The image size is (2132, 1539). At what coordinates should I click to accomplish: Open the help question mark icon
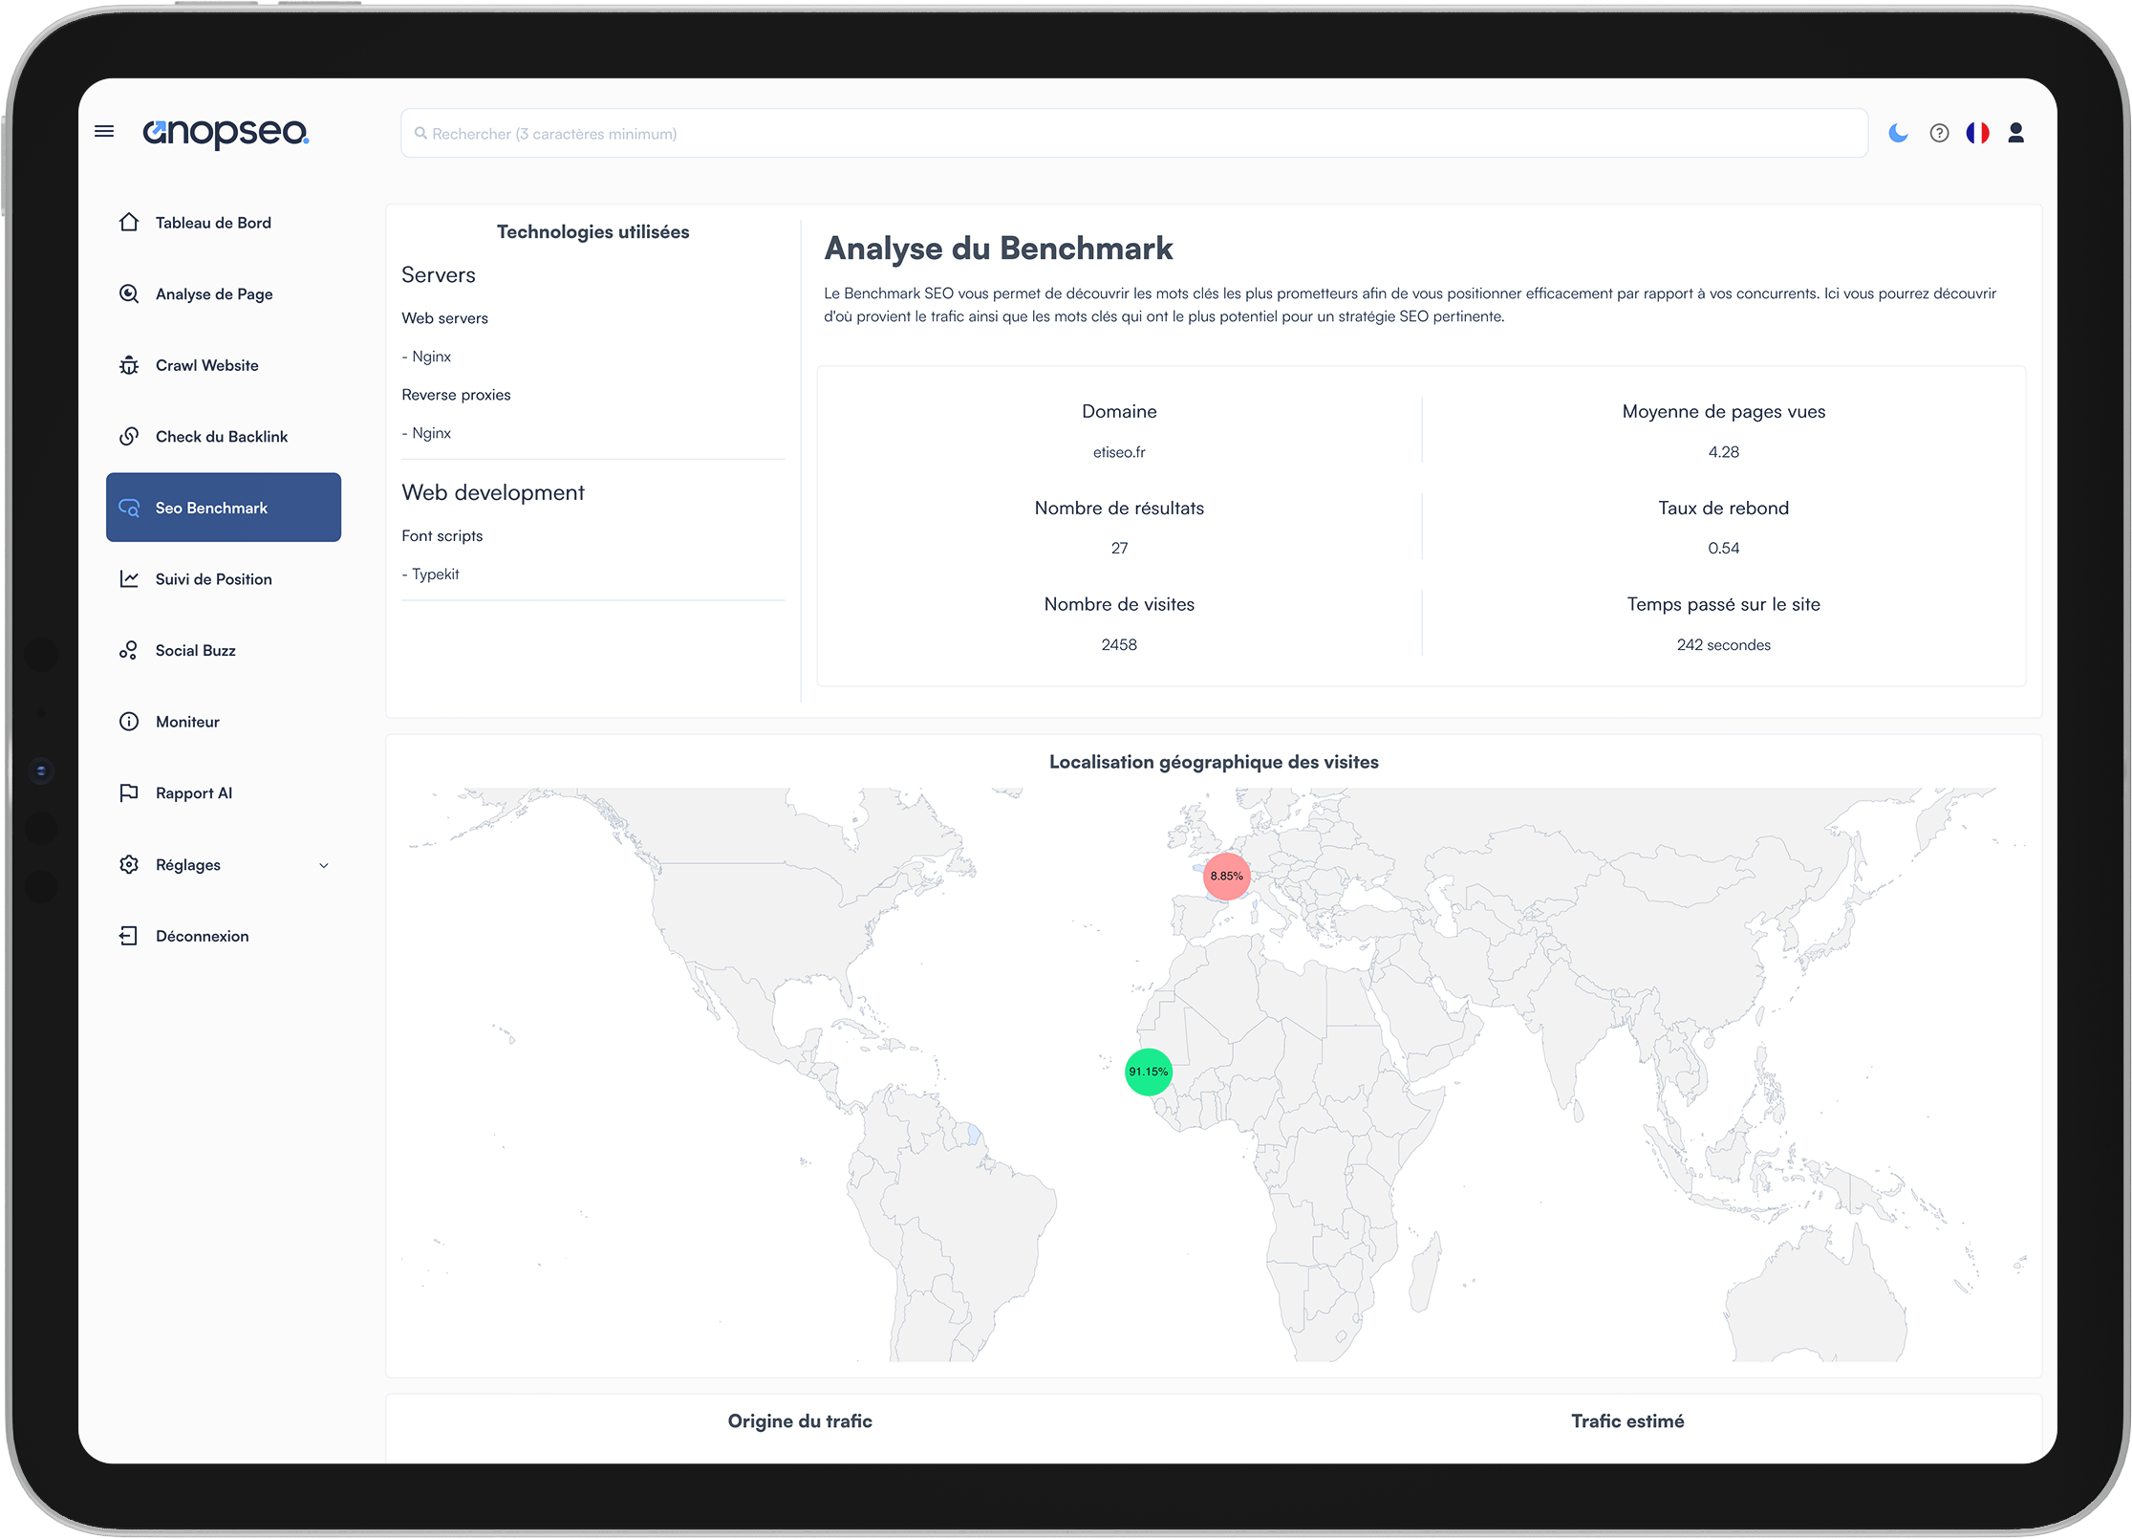point(1939,133)
